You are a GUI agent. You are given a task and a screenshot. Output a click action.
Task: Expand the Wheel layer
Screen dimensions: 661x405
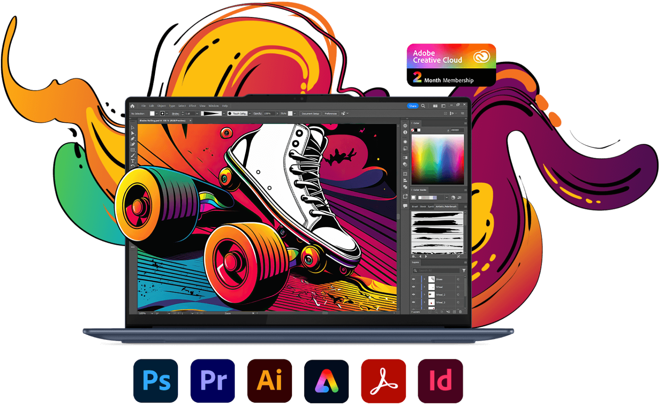(424, 287)
